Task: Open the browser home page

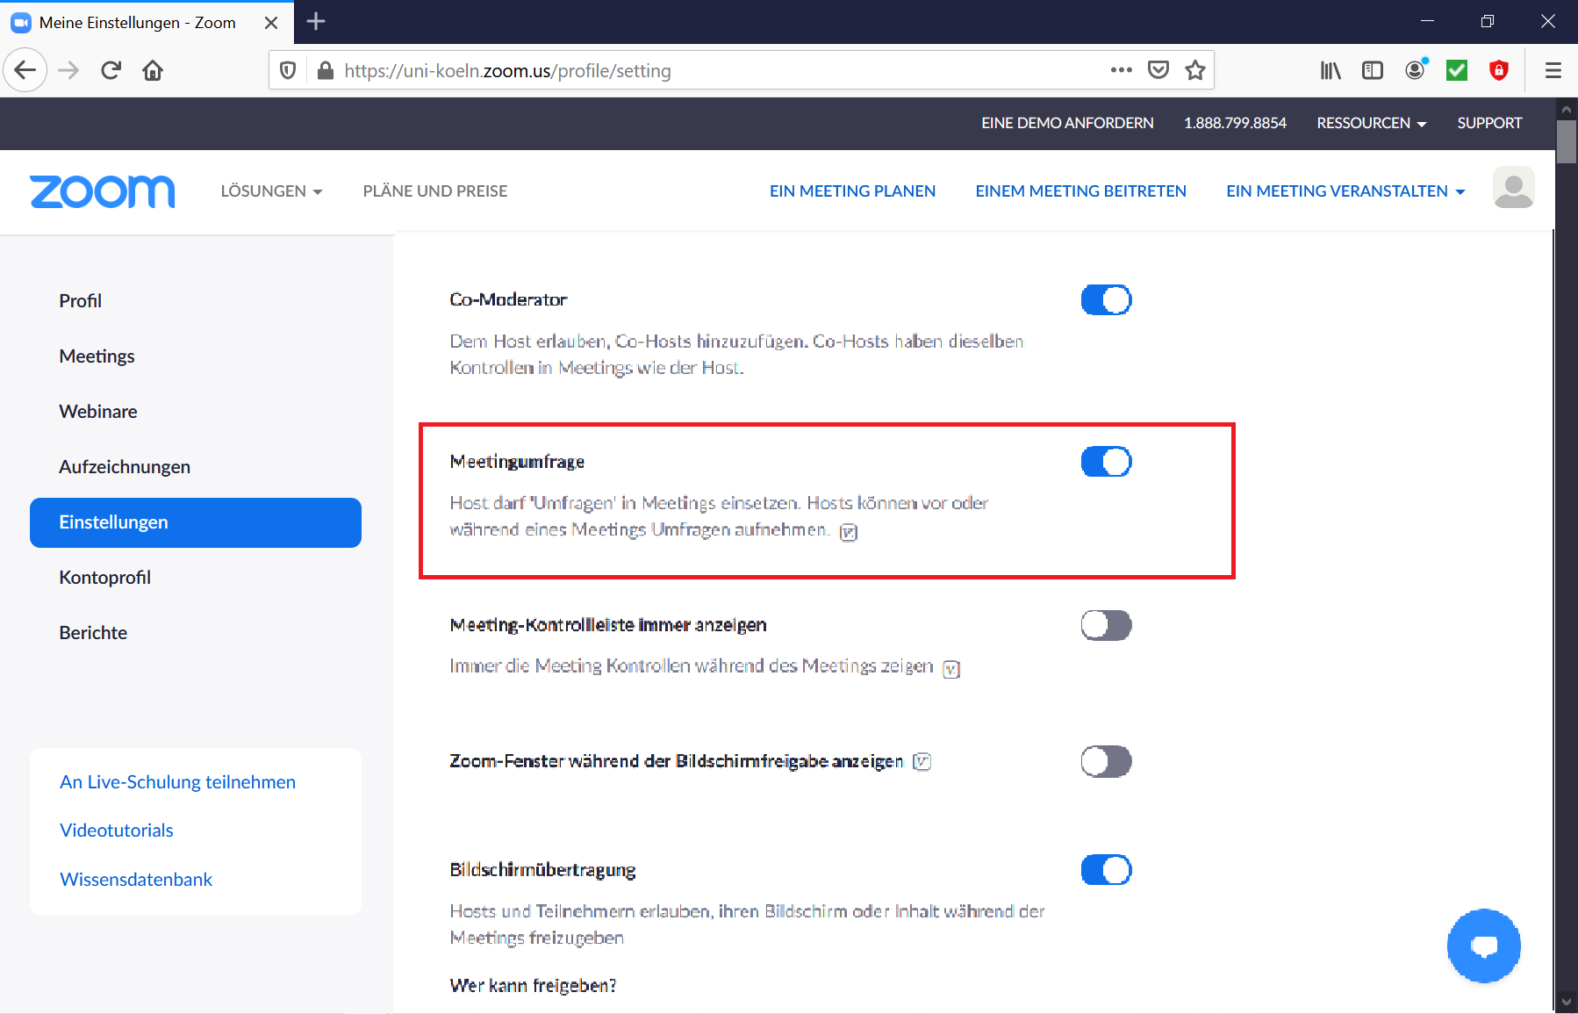Action: (153, 70)
